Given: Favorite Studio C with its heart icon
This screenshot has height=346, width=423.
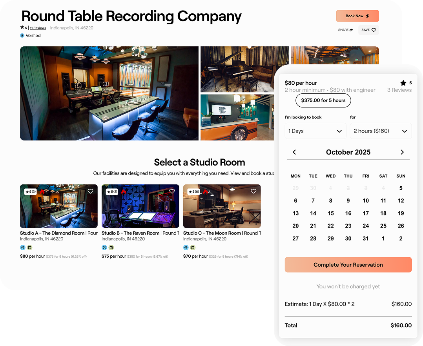Looking at the screenshot, I should (253, 191).
